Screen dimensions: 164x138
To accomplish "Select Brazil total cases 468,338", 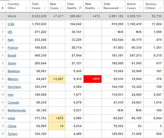I will coord(41,56).
